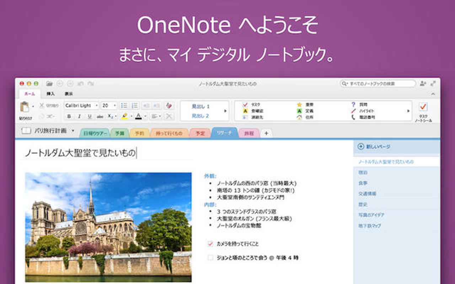Apply the 見出し 2 style
This screenshot has width=455, height=284.
(x=200, y=116)
